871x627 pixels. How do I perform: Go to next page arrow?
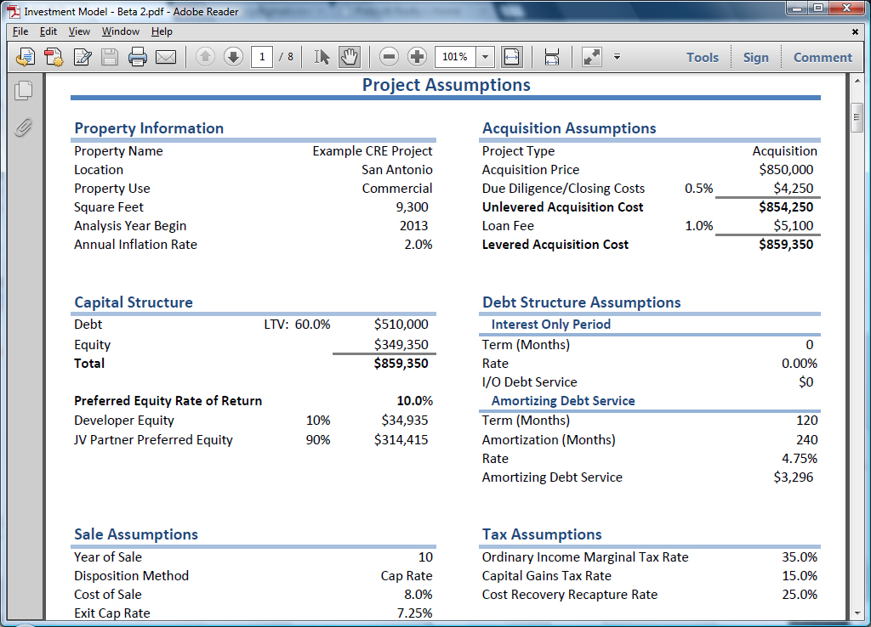point(233,57)
